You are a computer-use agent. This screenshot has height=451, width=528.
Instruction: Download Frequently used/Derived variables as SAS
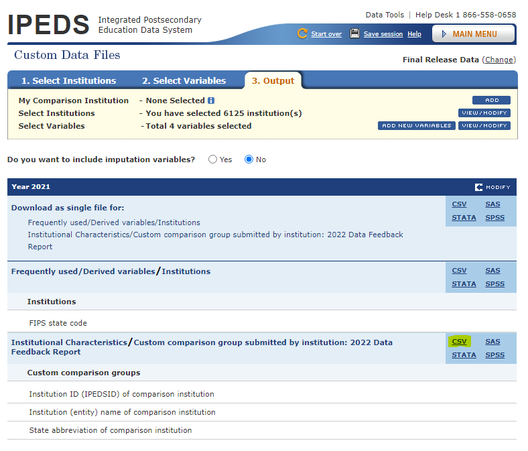click(x=492, y=271)
